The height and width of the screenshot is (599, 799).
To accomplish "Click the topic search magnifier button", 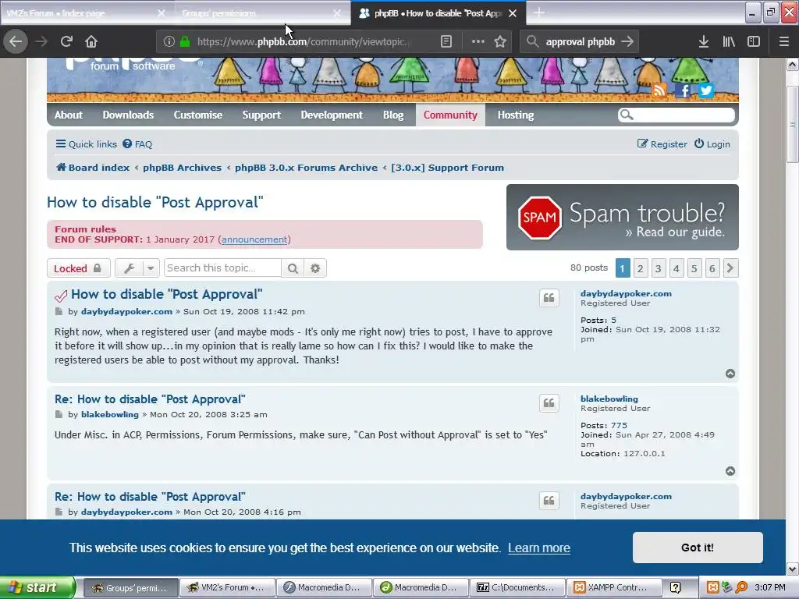I will pyautogui.click(x=293, y=268).
